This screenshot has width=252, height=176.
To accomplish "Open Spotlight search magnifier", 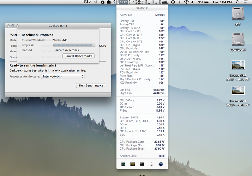I will [237, 2].
